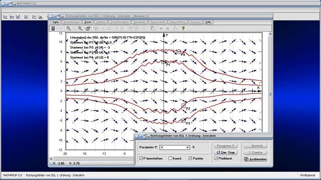Click the Ausblenden button

tap(255, 159)
